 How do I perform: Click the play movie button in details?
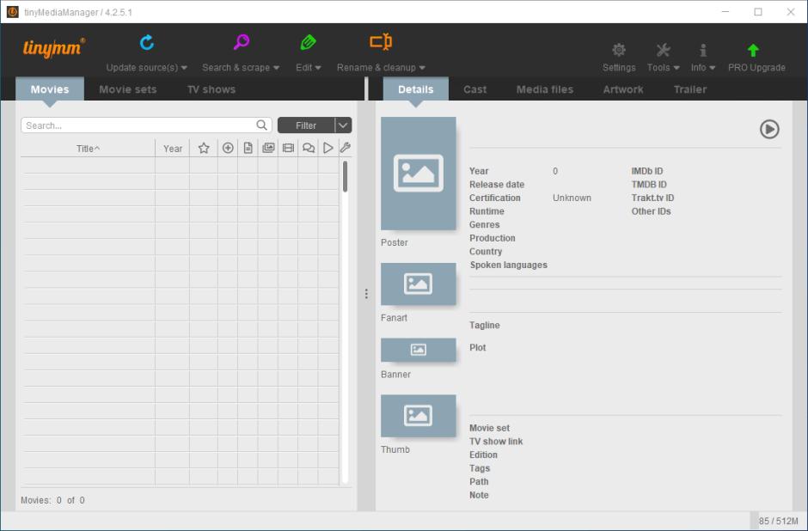768,129
